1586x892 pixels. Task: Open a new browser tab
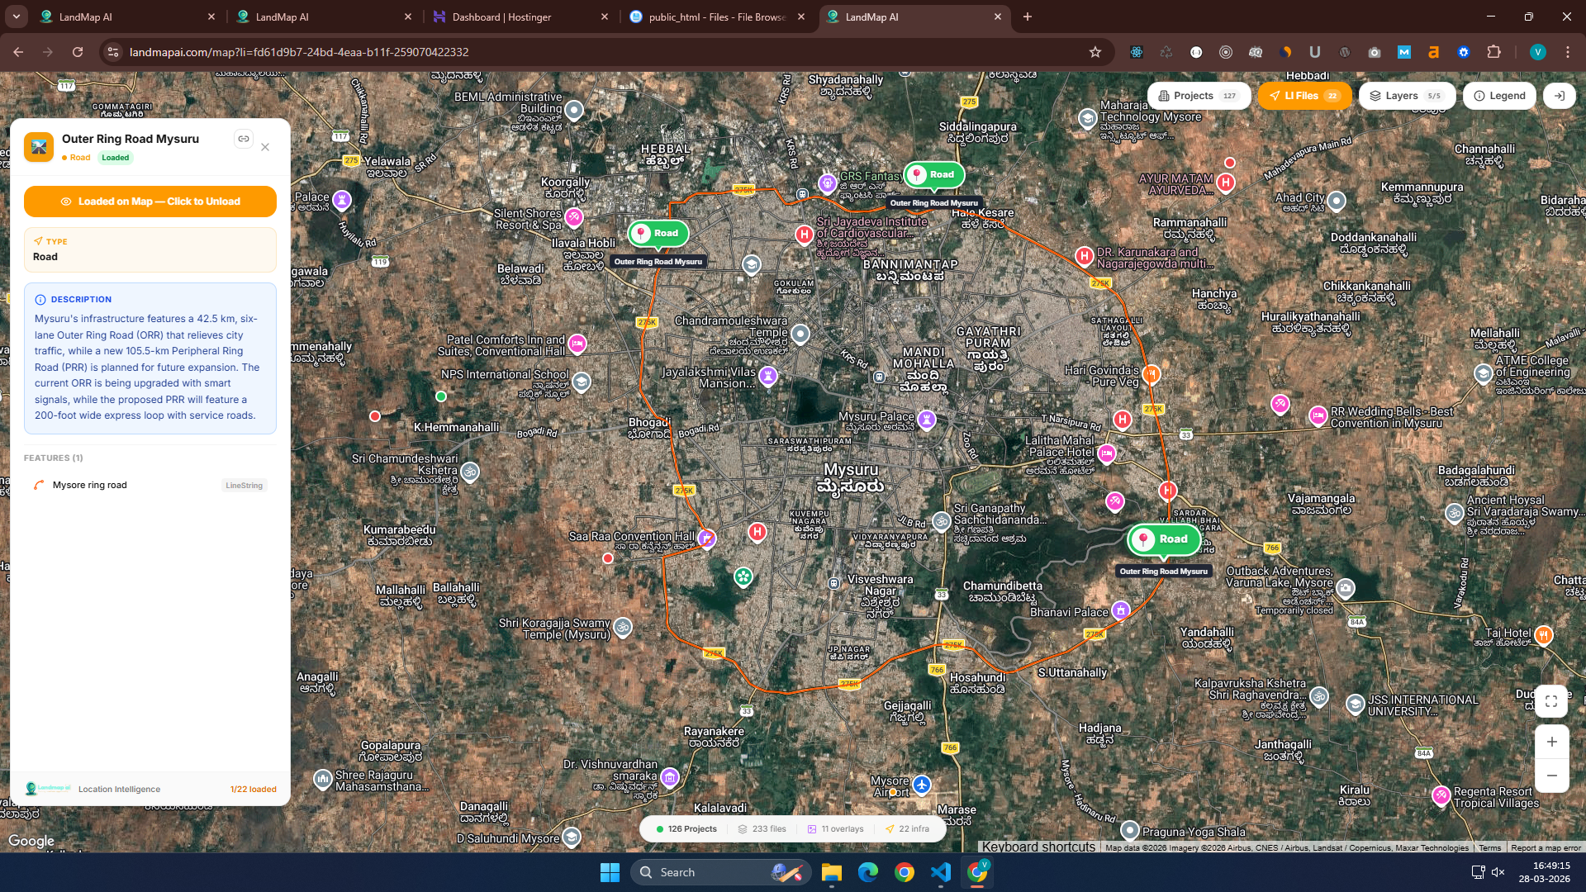pyautogui.click(x=1028, y=17)
